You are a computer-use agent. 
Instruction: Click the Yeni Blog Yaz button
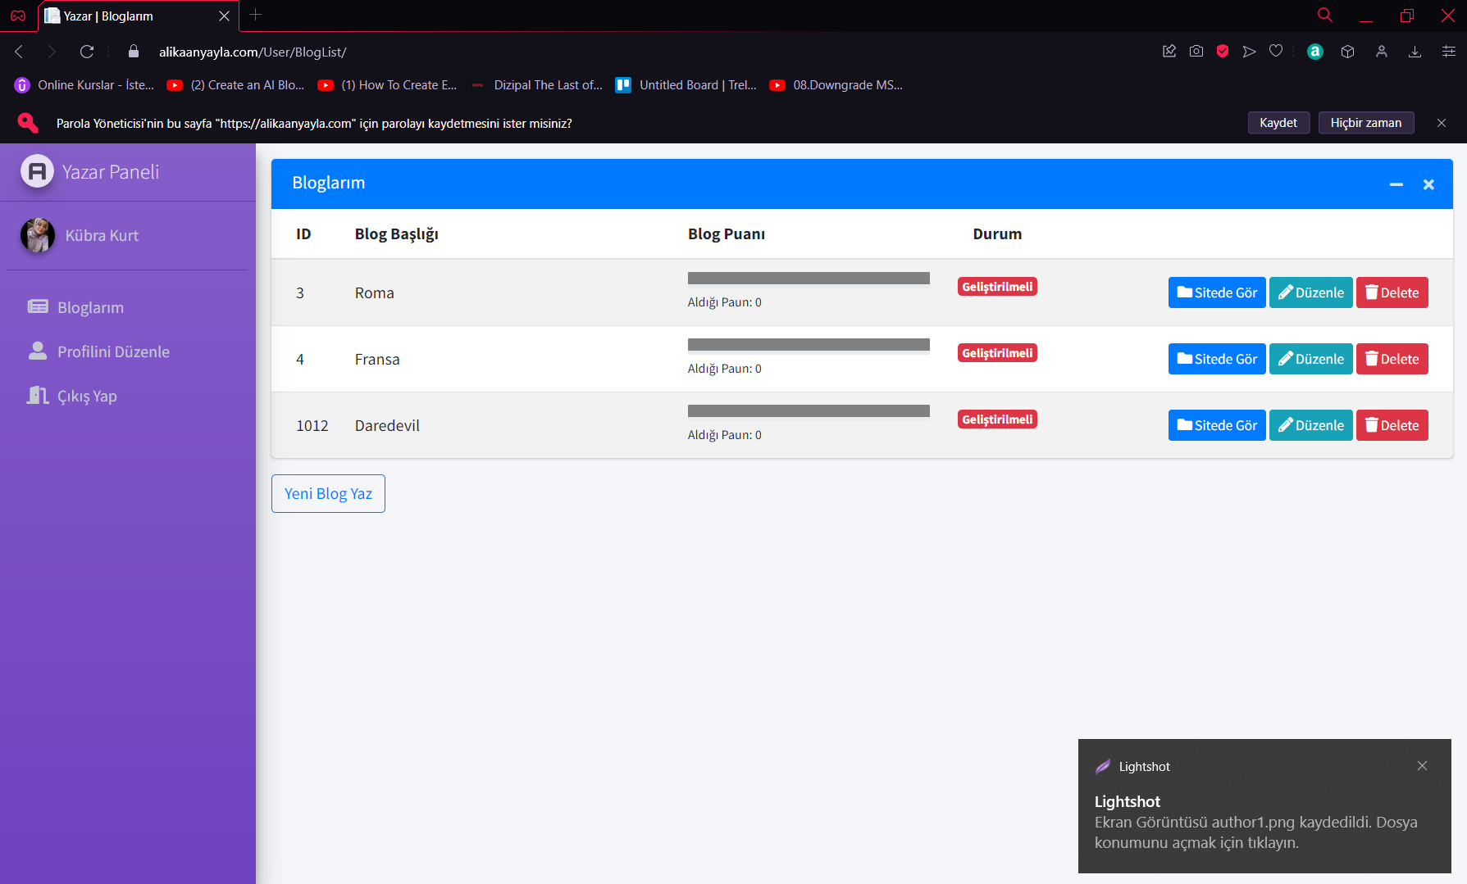click(328, 494)
